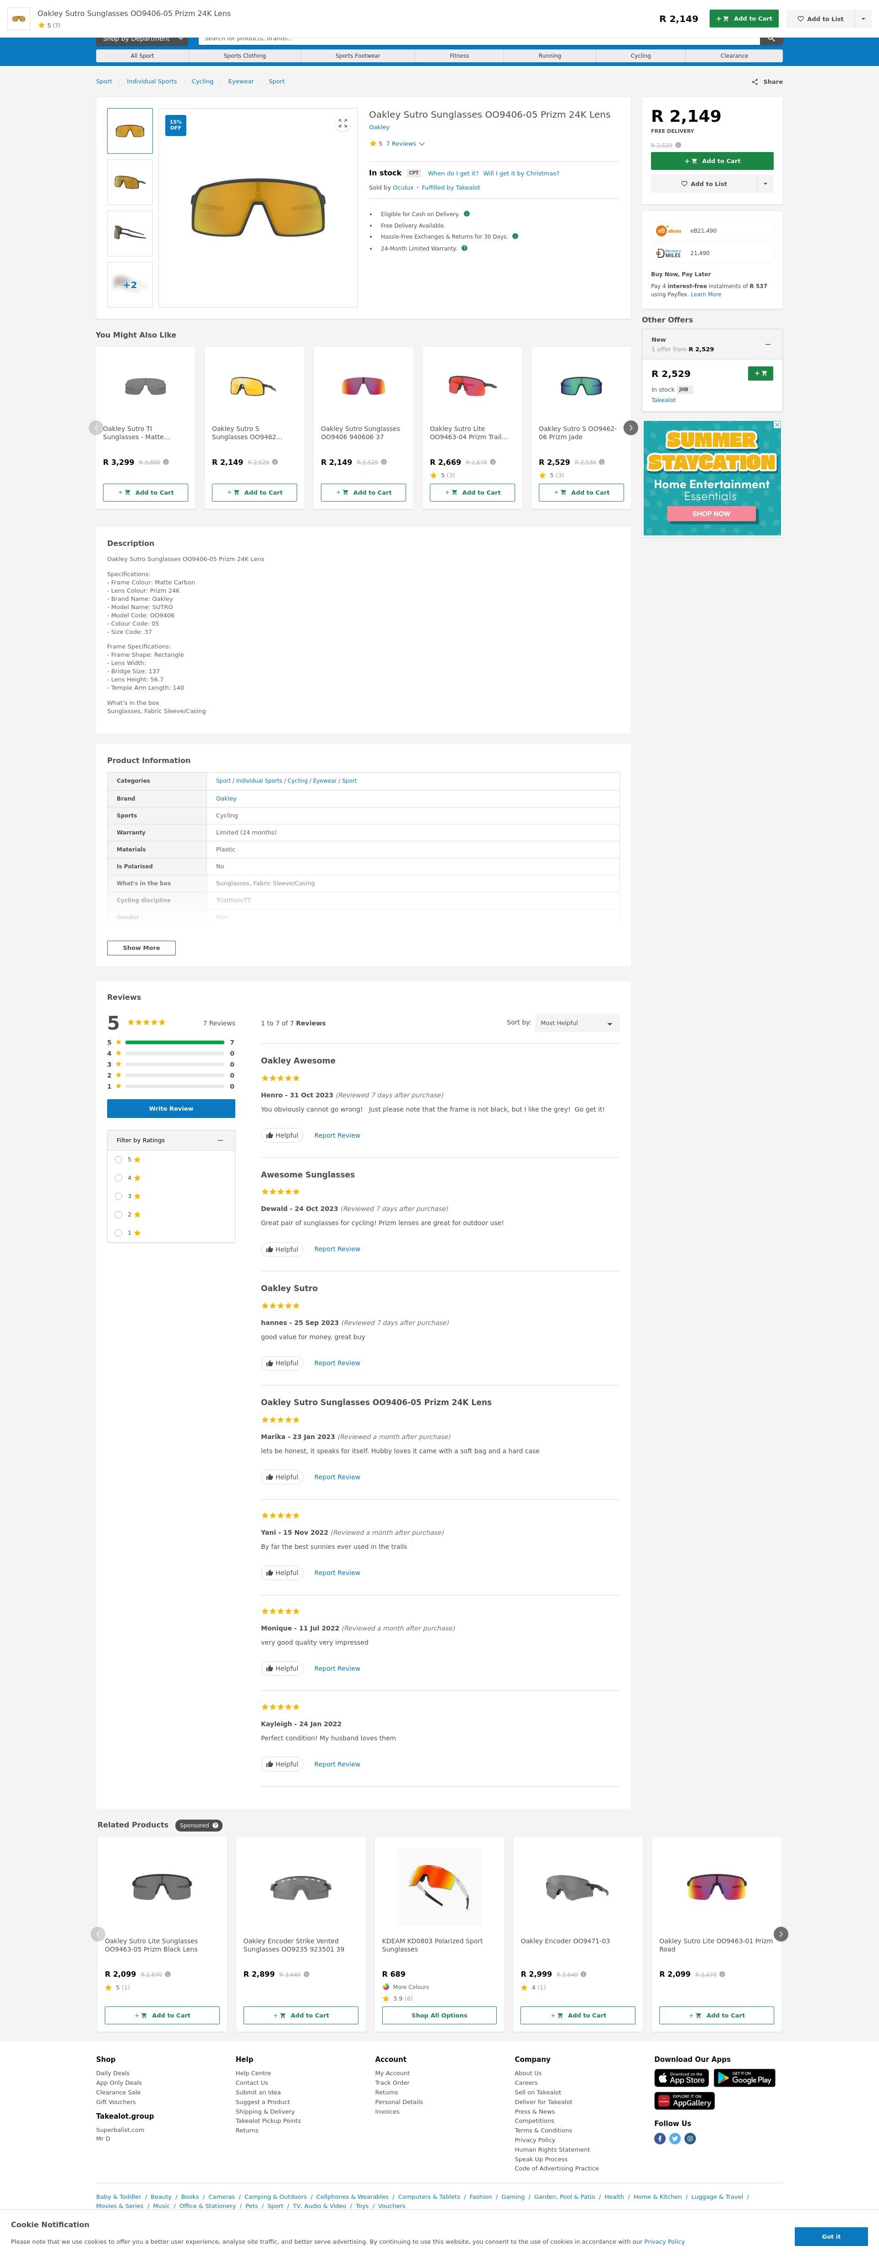Open the Payflex Learn More link
Image resolution: width=879 pixels, height=2257 pixels.
pos(705,294)
